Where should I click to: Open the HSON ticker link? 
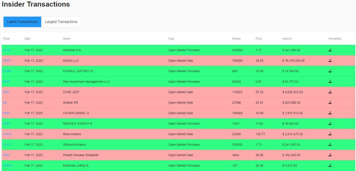click(7, 165)
